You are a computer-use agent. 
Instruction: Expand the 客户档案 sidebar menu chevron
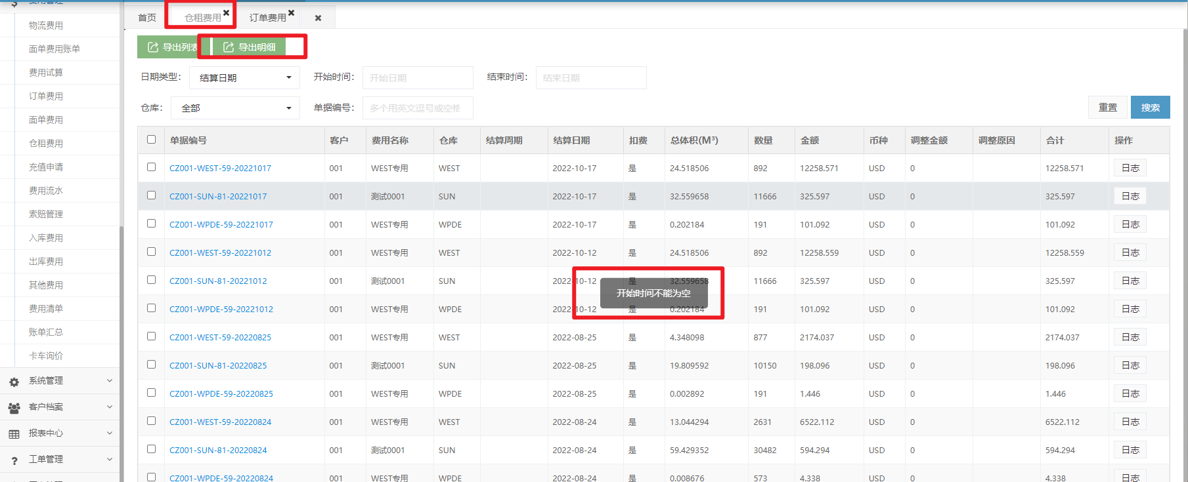click(x=110, y=407)
